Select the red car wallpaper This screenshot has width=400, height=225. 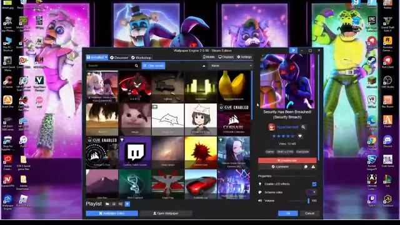click(x=201, y=184)
